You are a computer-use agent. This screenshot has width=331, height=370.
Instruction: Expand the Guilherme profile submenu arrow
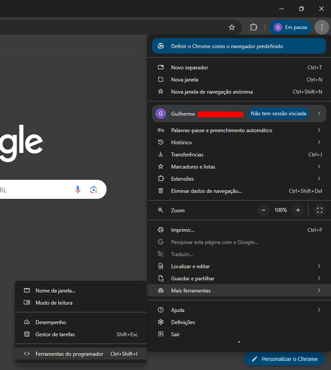319,114
